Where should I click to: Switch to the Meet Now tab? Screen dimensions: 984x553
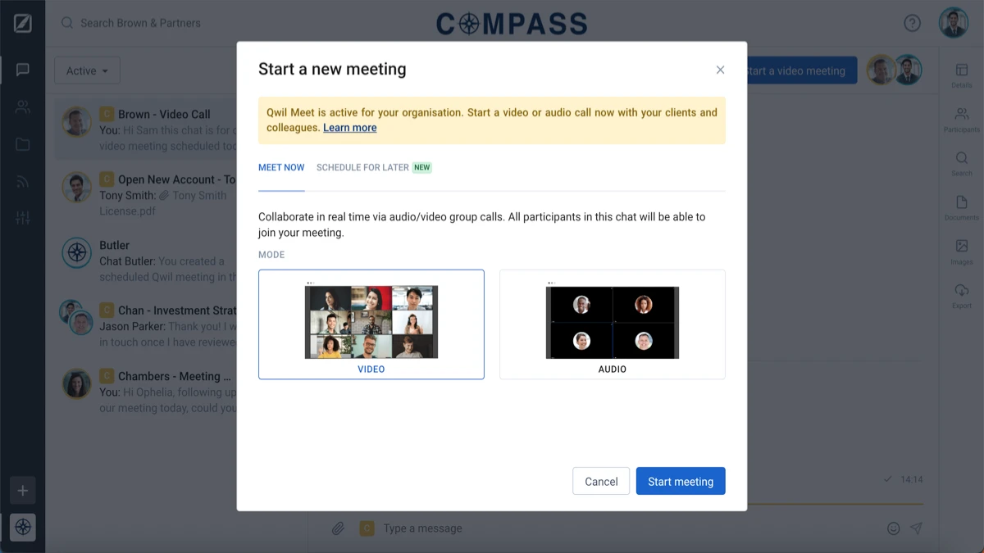click(x=281, y=168)
